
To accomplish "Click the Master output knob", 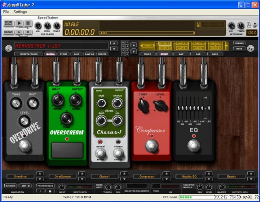I will [x=222, y=187].
